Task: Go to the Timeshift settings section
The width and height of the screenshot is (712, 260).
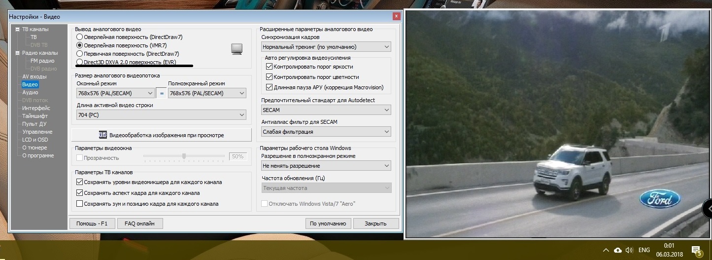Action: coord(34,116)
